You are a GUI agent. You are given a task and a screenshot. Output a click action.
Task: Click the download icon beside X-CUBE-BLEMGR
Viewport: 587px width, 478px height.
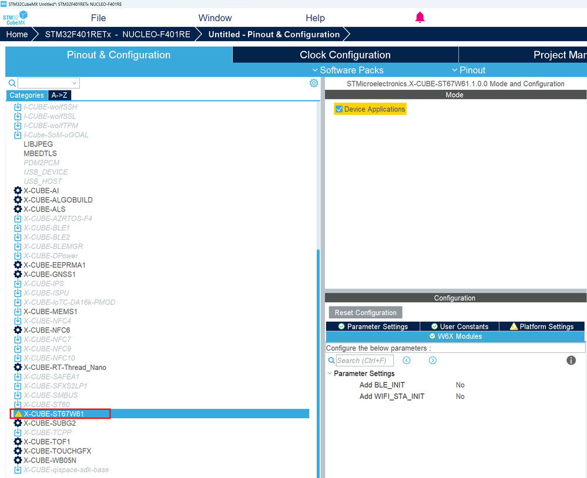point(18,247)
